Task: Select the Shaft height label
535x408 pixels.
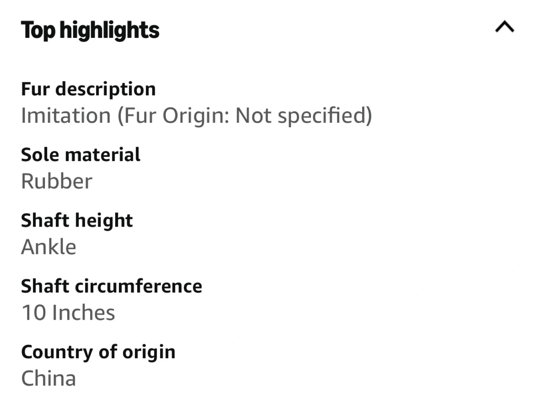Action: click(x=77, y=221)
